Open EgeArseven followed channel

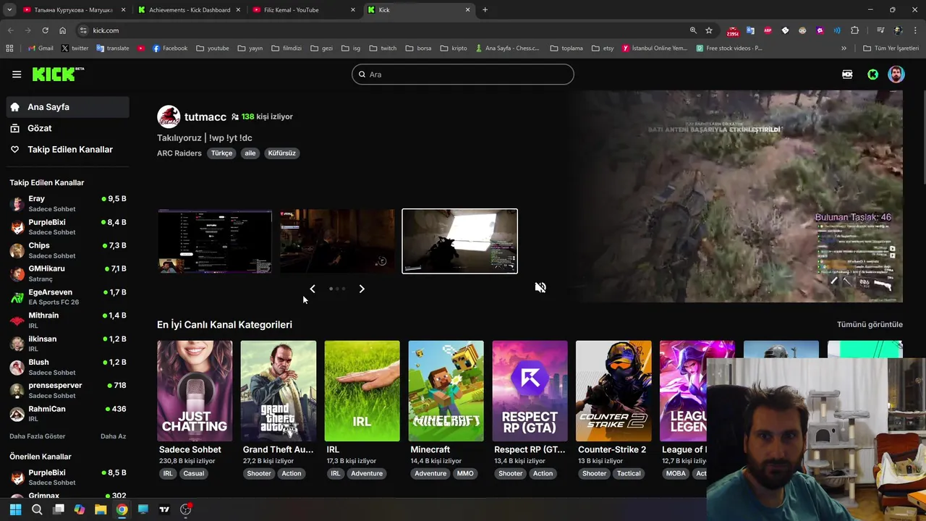coord(68,297)
